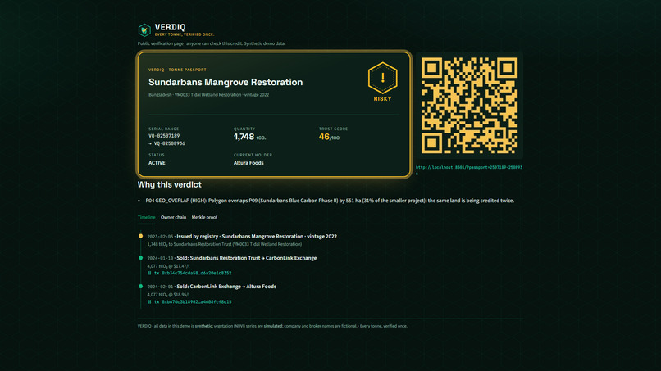
Task: Click serial number VQ-02508936
Action: (170, 143)
